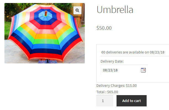This screenshot has width=169, height=110.
Task: Click the patterned shoes beneath the umbrella
Action: coord(47,61)
